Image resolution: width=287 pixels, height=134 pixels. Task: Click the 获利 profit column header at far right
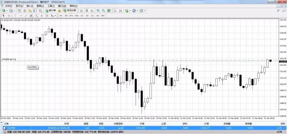(x=283, y=124)
